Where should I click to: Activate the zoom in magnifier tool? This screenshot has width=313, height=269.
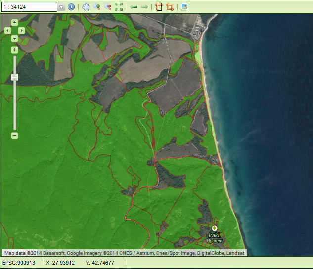point(97,7)
